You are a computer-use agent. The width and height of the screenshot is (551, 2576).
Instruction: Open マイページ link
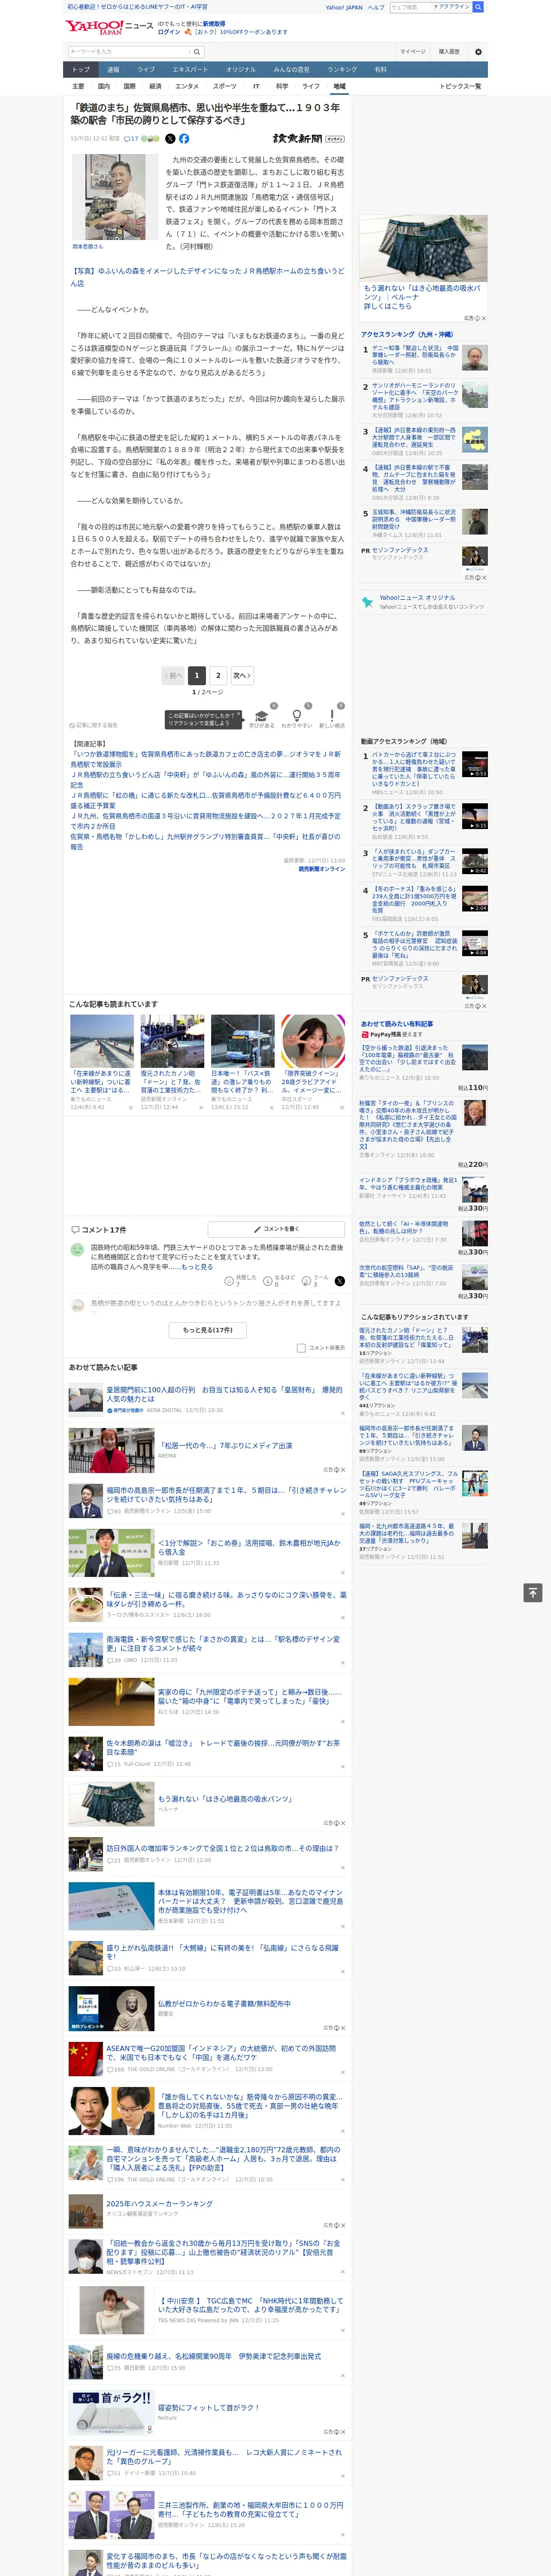click(413, 52)
